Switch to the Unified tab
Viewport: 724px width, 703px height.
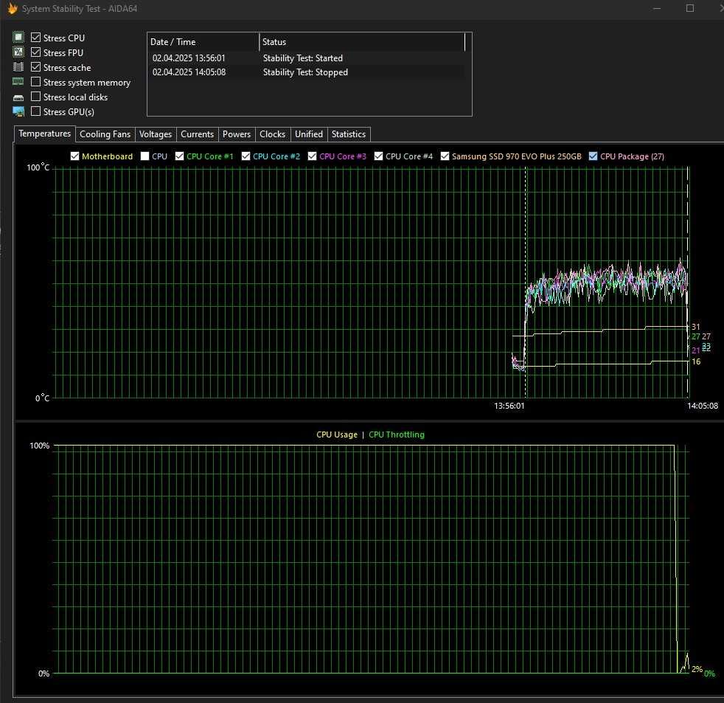tap(309, 134)
